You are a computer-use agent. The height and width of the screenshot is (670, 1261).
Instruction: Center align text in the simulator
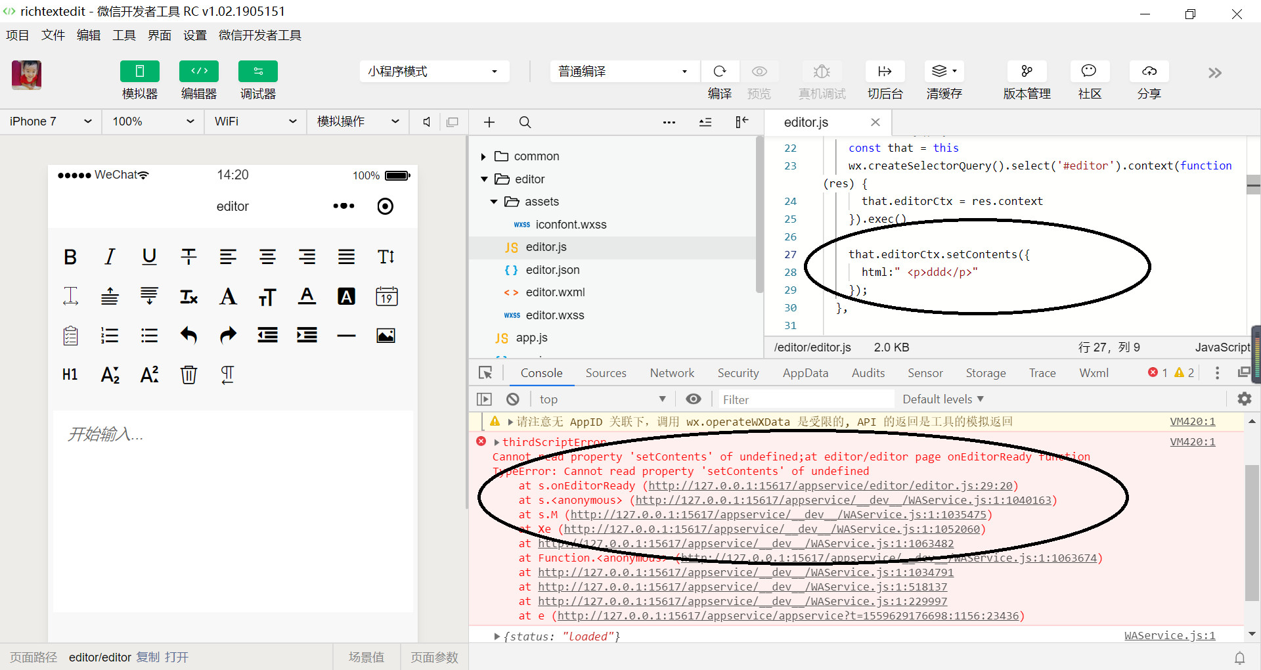coord(267,257)
